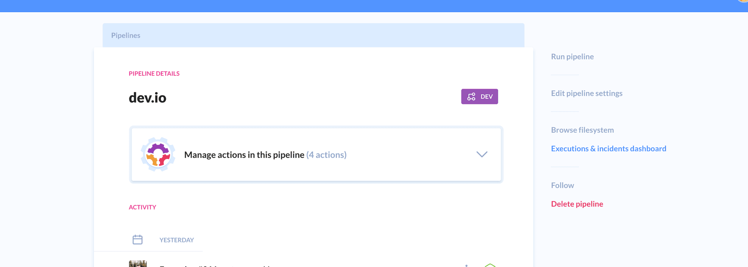Run pipeline from the side menu
748x267 pixels.
click(572, 57)
